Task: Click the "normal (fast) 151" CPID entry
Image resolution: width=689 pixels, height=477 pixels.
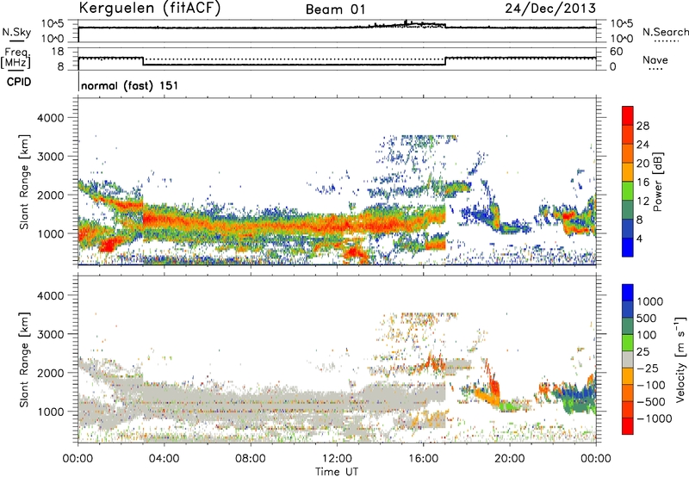Action: point(130,85)
